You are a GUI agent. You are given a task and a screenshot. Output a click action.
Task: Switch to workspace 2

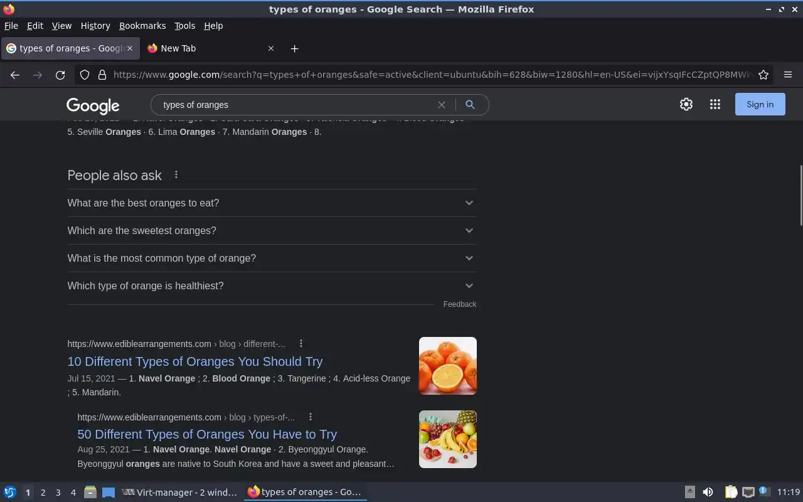click(43, 493)
